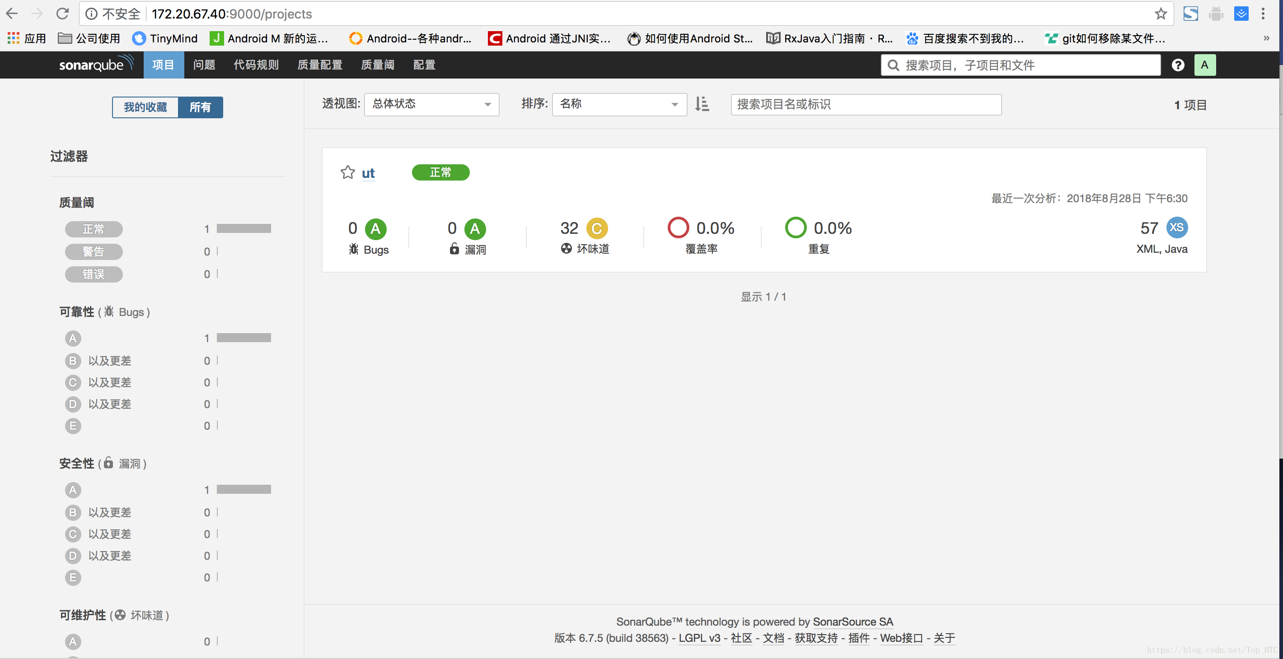This screenshot has height=659, width=1283.
Task: Open 社区 footer link
Action: pos(741,638)
